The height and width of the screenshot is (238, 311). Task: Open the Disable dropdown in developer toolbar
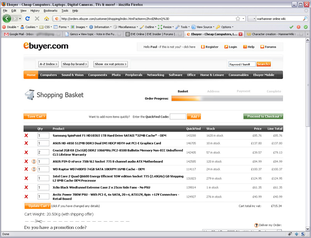click(x=10, y=27)
